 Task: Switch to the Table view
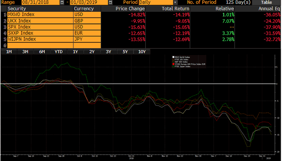pyautogui.click(x=266, y=2)
